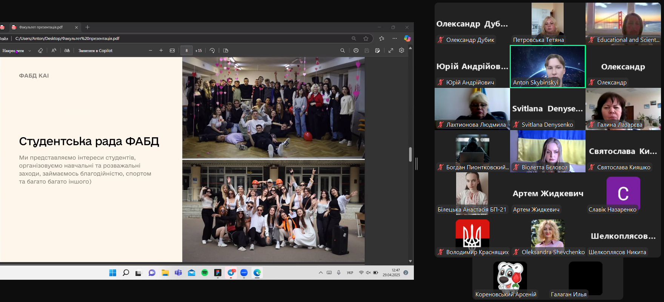Select the Факультет презентація.pdf tab

coord(41,27)
